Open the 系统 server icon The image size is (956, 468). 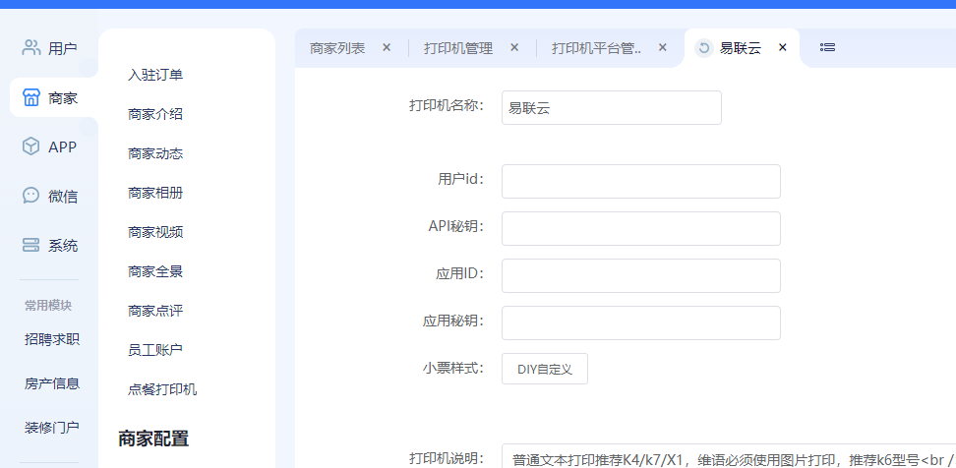(31, 245)
